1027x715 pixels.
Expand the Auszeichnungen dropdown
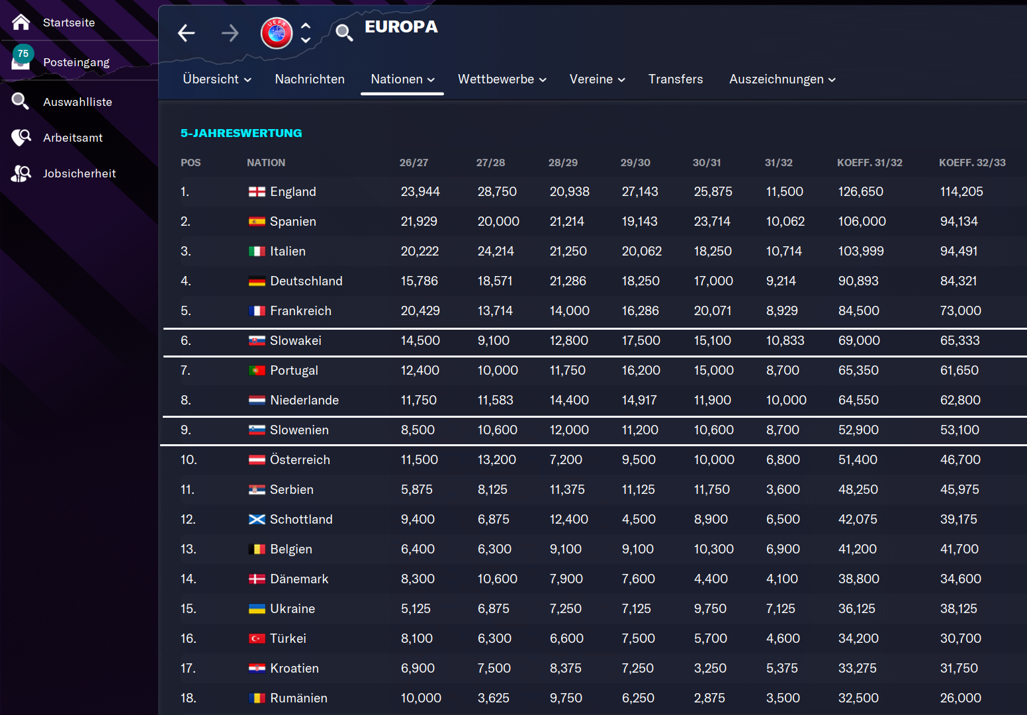click(x=782, y=79)
